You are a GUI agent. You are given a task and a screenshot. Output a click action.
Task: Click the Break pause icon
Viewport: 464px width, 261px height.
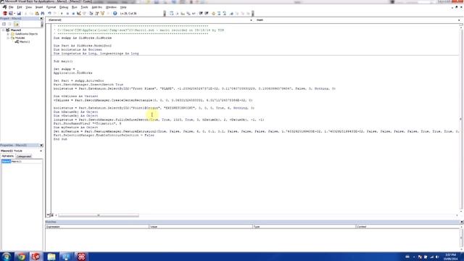67,13
